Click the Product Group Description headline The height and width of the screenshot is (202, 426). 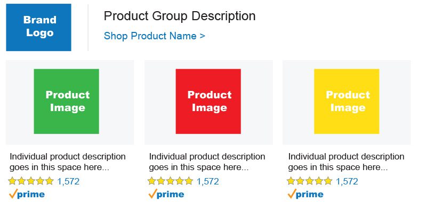tap(180, 16)
